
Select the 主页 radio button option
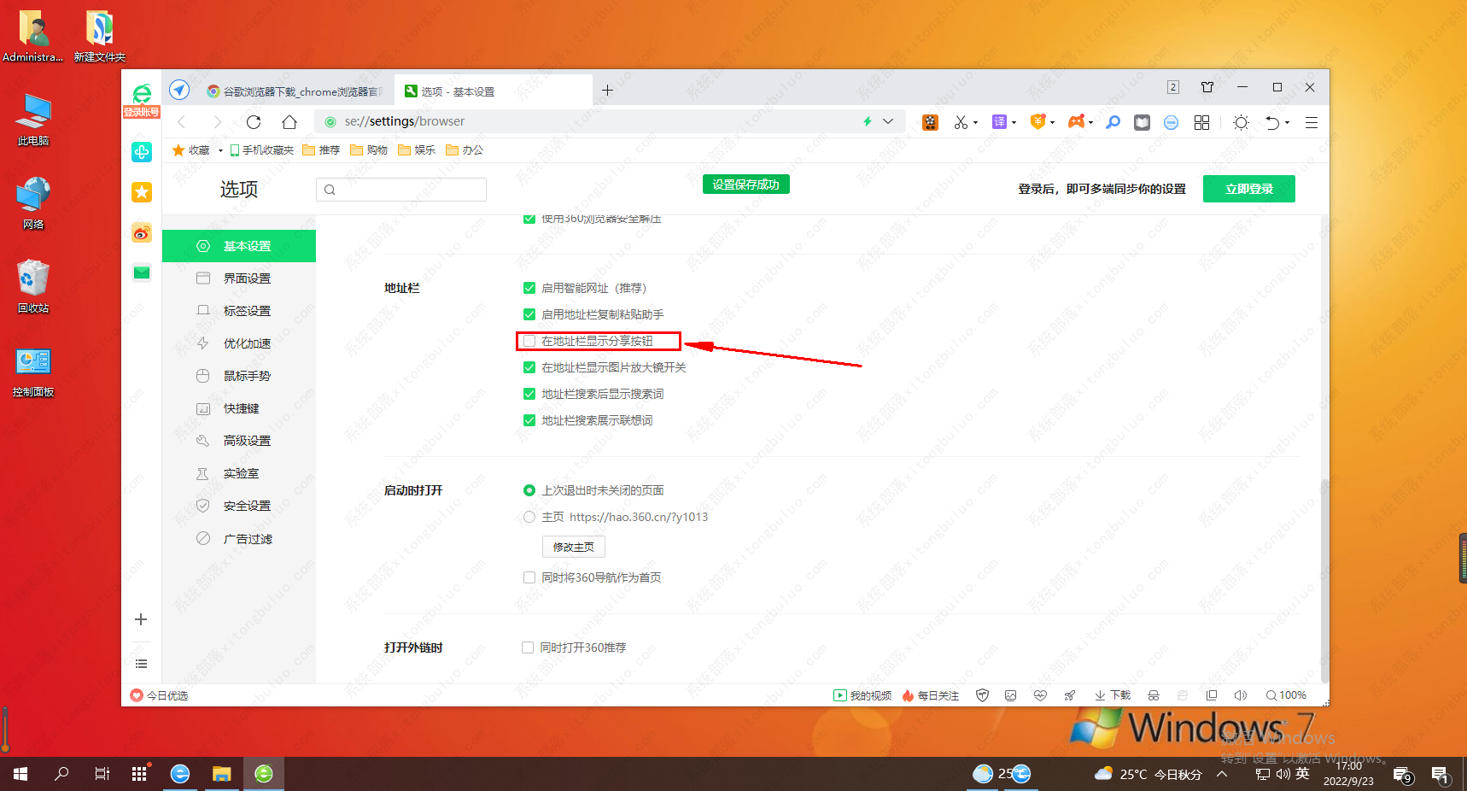(529, 517)
